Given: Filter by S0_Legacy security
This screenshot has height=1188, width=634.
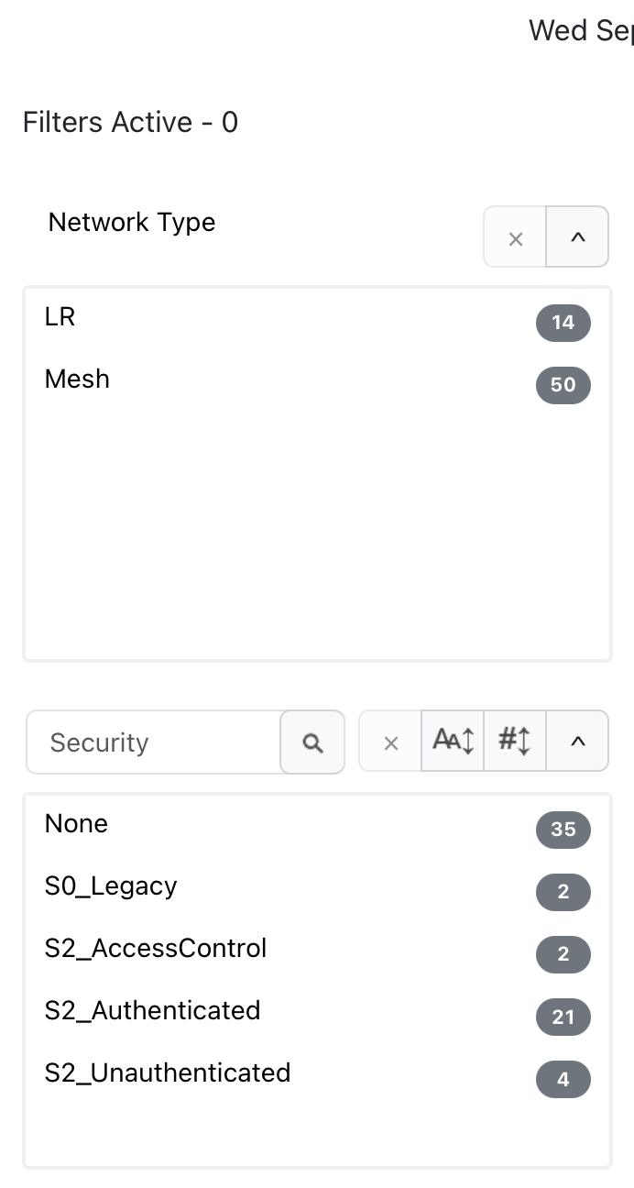Looking at the screenshot, I should [317, 887].
